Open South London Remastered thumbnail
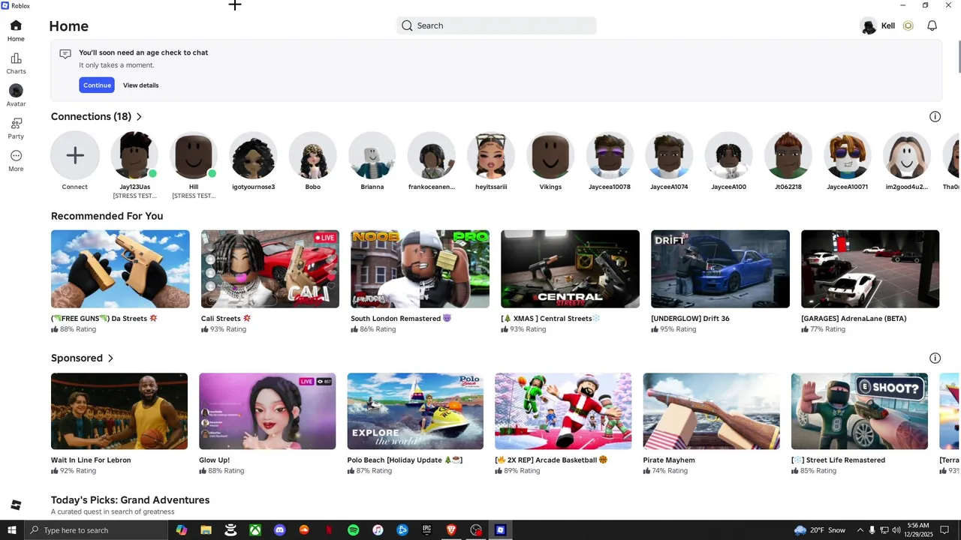 pyautogui.click(x=420, y=269)
